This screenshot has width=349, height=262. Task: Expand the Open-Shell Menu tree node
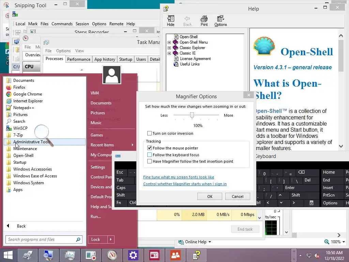169,42
